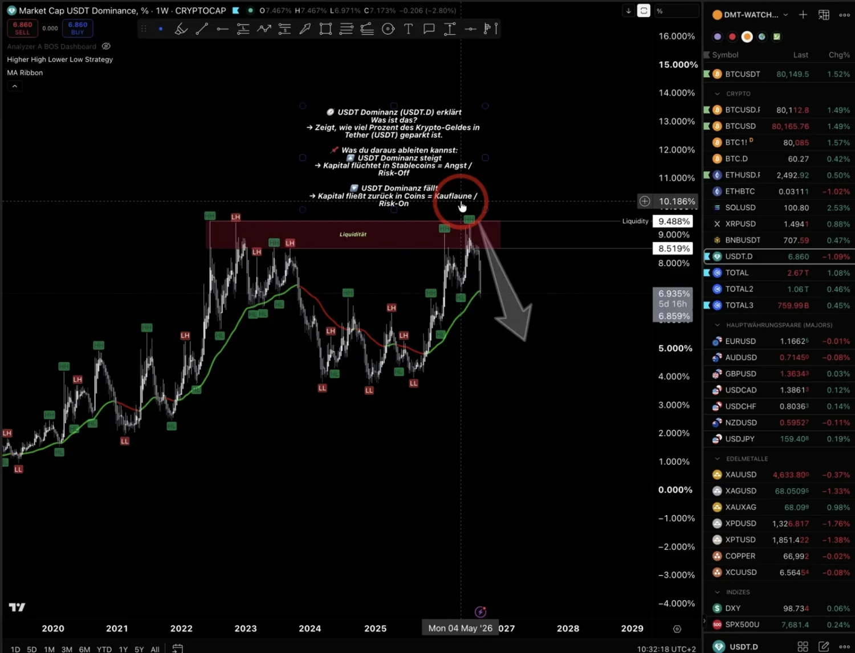Click the plus button on the price scale
This screenshot has width=855, height=653.
tap(645, 201)
